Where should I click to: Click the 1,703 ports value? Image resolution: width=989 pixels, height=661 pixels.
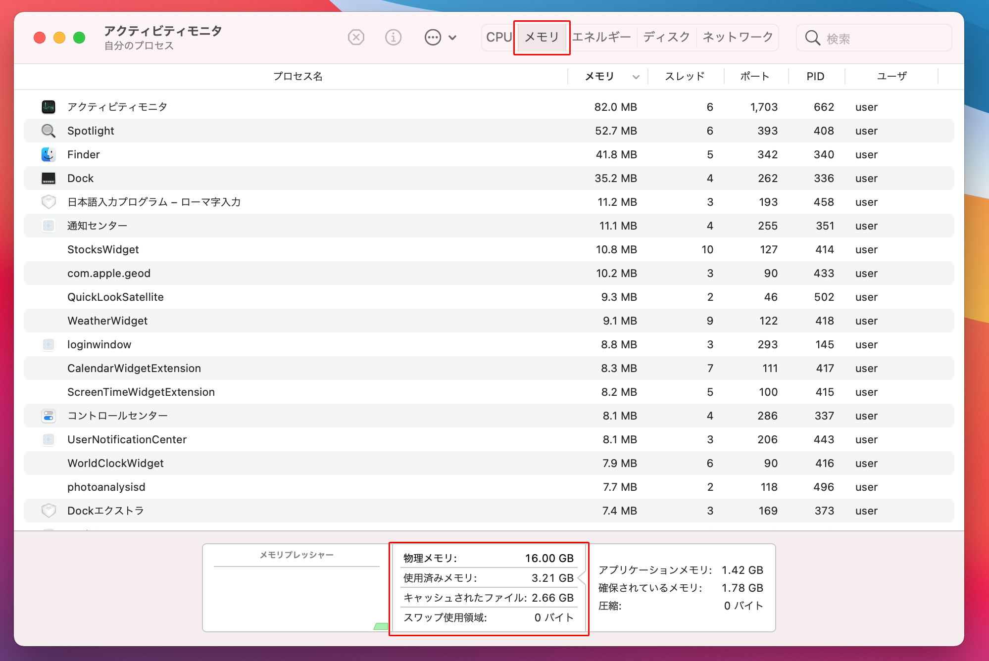point(764,107)
